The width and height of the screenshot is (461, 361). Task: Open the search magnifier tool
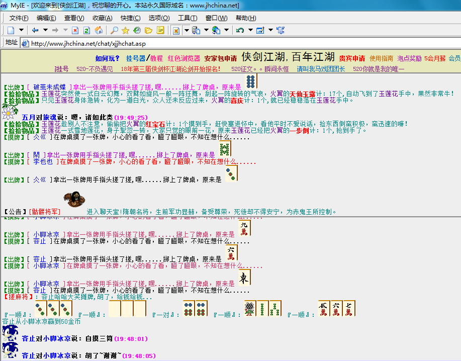coord(114,30)
